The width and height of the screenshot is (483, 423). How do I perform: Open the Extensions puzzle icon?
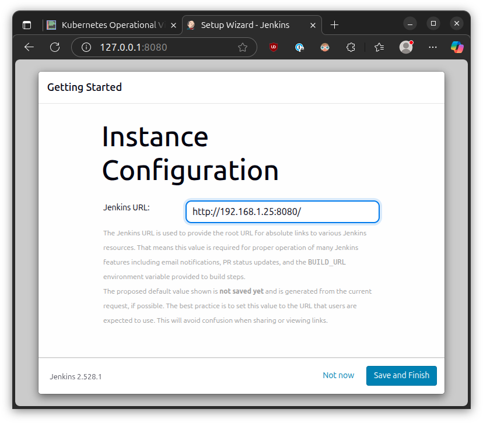351,47
